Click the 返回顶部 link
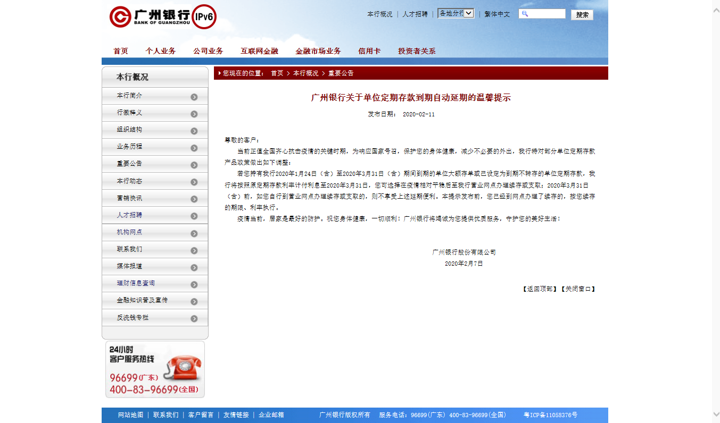This screenshot has height=423, width=720. (540, 289)
